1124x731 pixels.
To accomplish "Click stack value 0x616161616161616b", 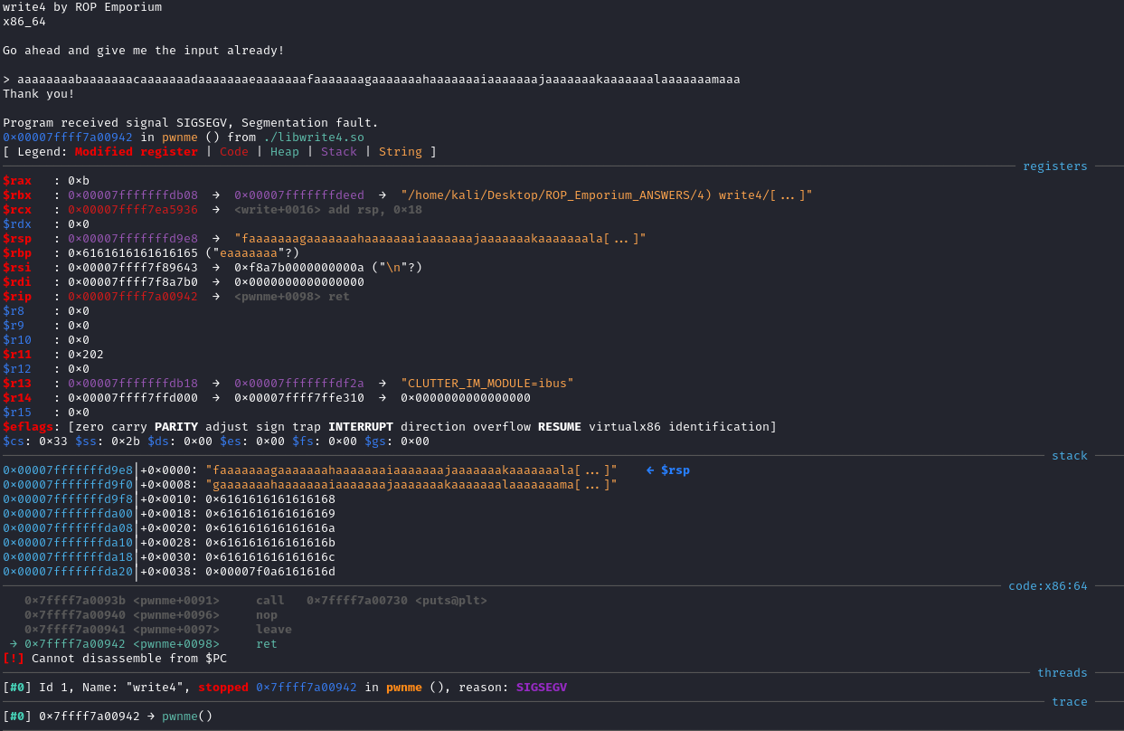I will tap(270, 543).
